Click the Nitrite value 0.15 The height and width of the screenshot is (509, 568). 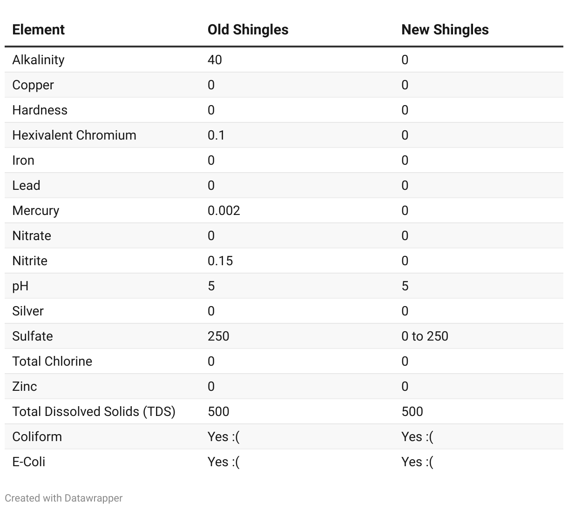coord(220,261)
